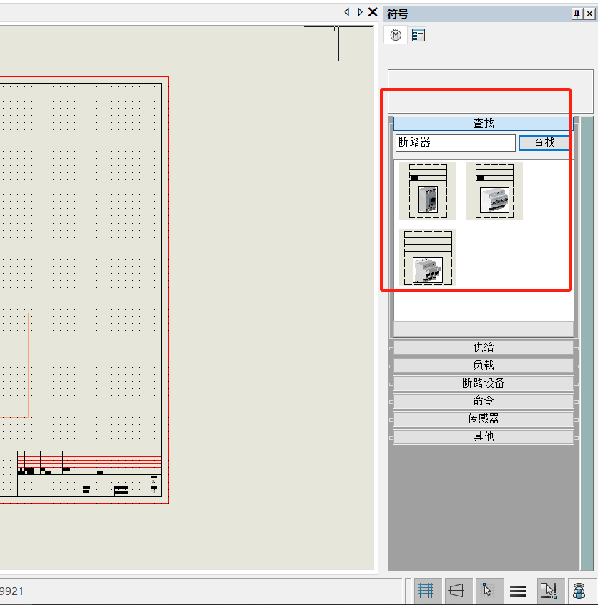Pin the 符号 panel
This screenshot has height=605, width=598.
[577, 14]
